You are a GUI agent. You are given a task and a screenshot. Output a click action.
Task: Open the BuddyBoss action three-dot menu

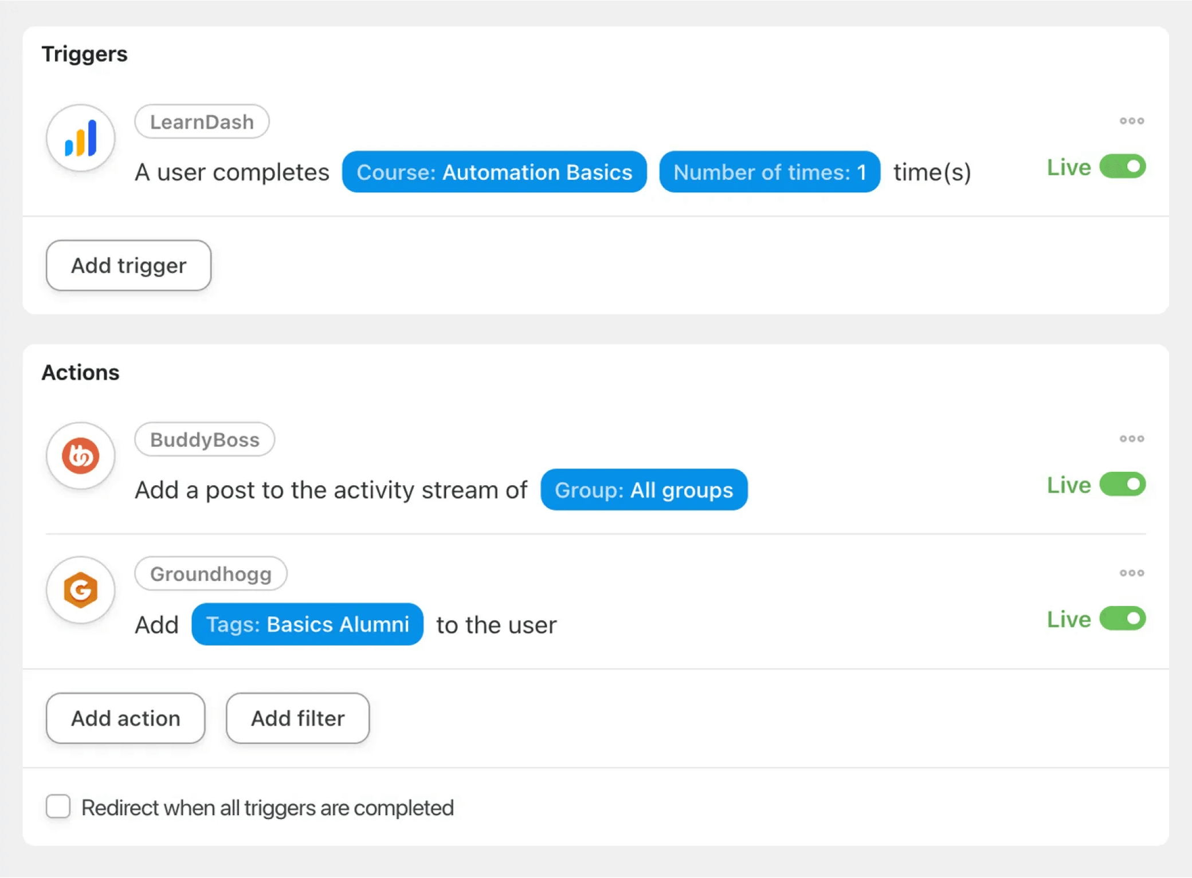pos(1131,439)
